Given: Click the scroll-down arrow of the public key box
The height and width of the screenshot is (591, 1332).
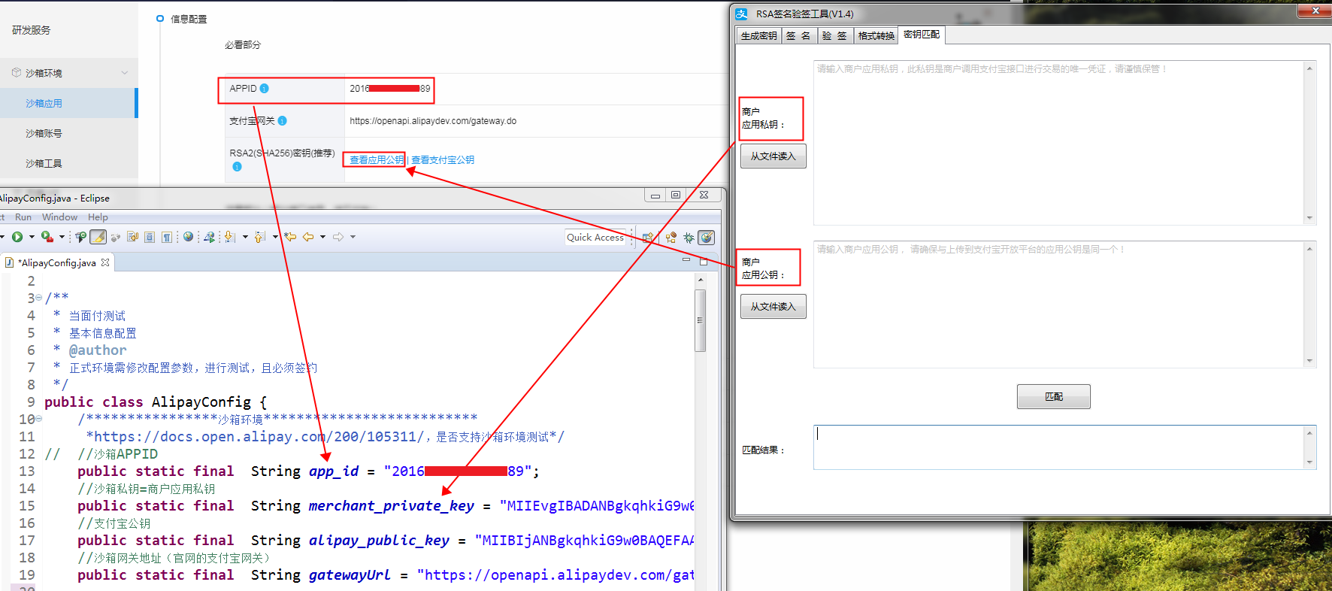Looking at the screenshot, I should point(1309,361).
